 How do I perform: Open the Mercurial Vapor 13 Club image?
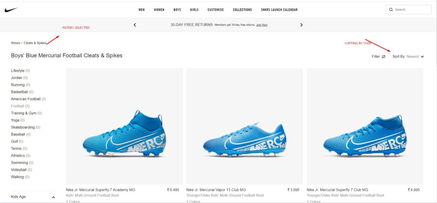(245, 126)
